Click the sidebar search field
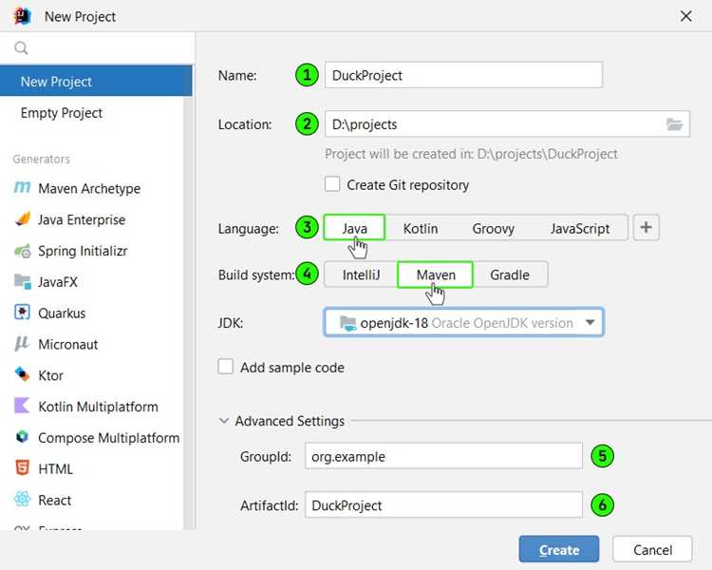 [97, 47]
